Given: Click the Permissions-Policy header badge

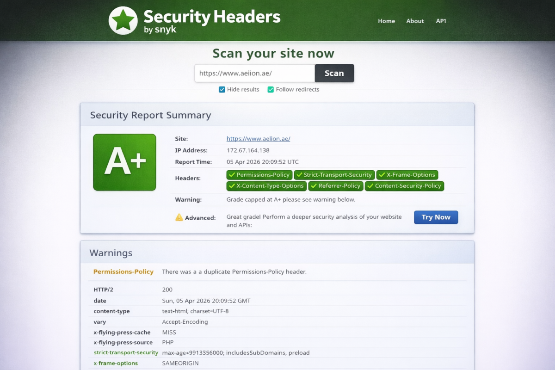Looking at the screenshot, I should coord(259,175).
